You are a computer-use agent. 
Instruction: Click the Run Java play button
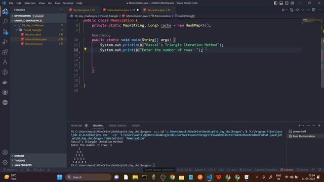(x=283, y=10)
